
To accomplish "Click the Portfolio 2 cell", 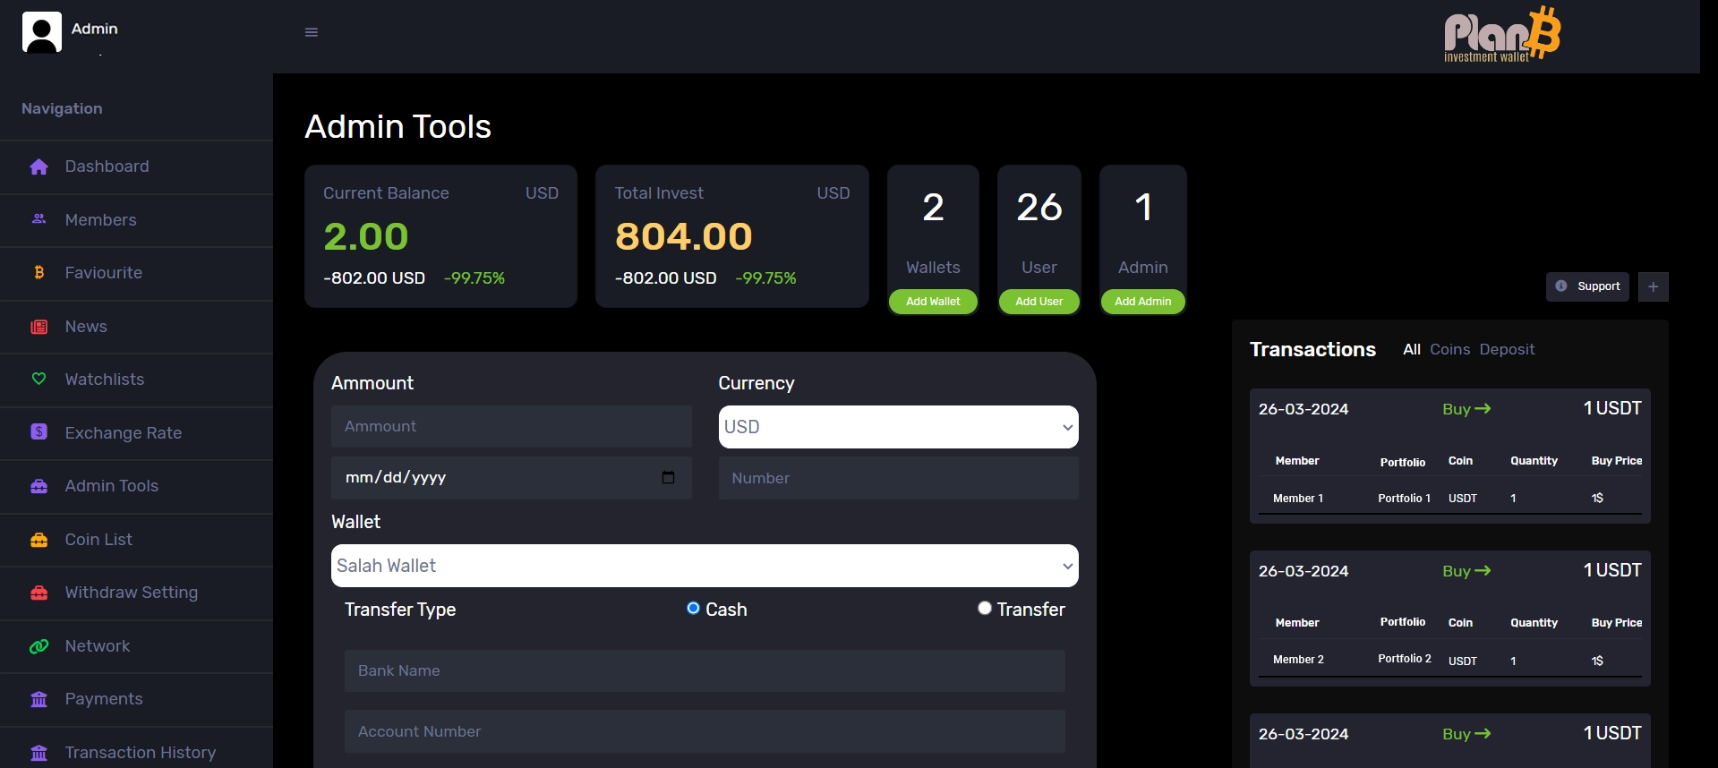I will coord(1405,659).
